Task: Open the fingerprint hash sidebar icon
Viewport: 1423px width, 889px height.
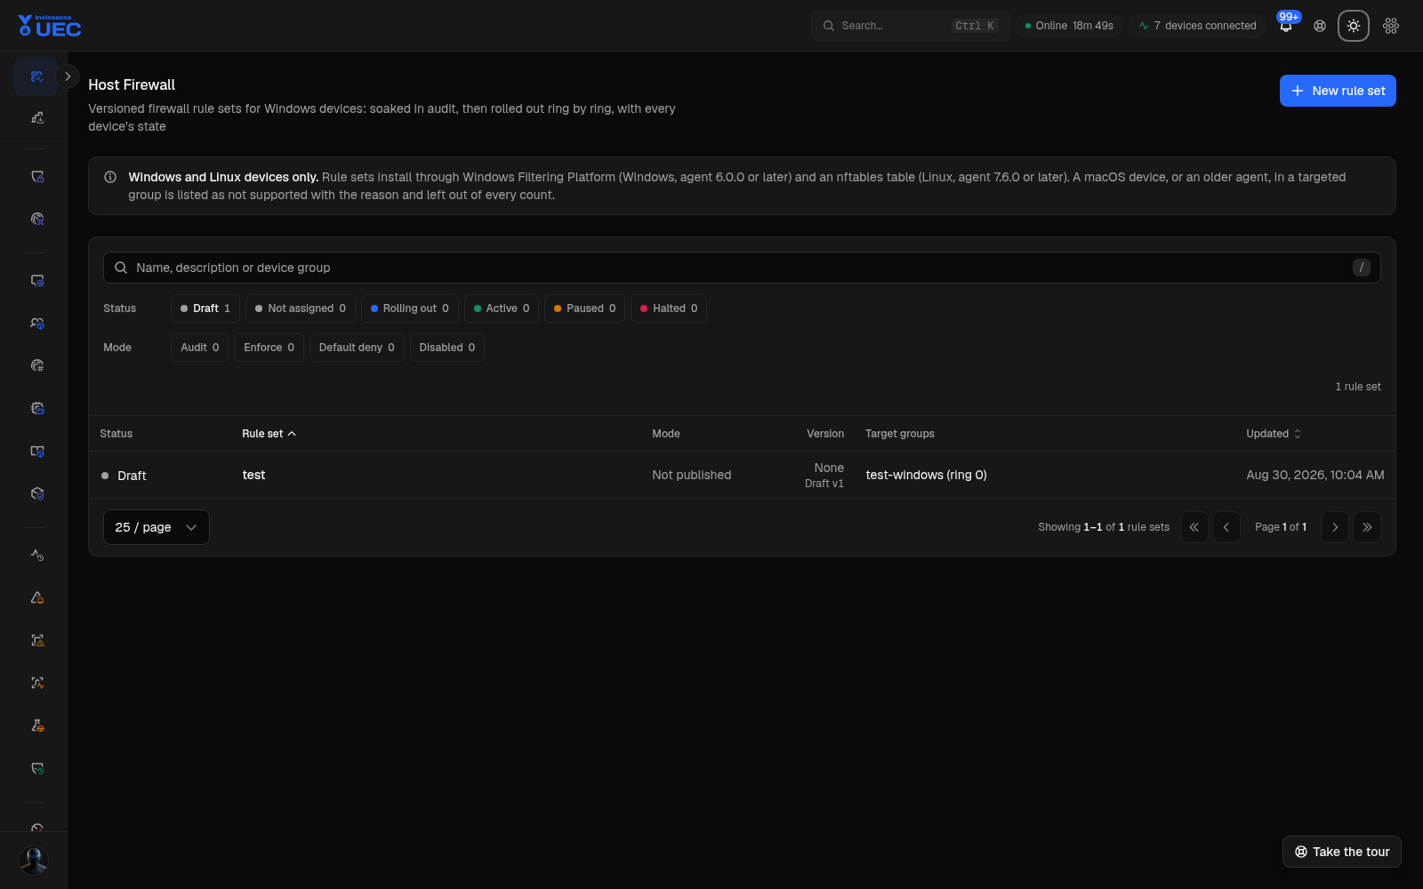Action: (36, 365)
